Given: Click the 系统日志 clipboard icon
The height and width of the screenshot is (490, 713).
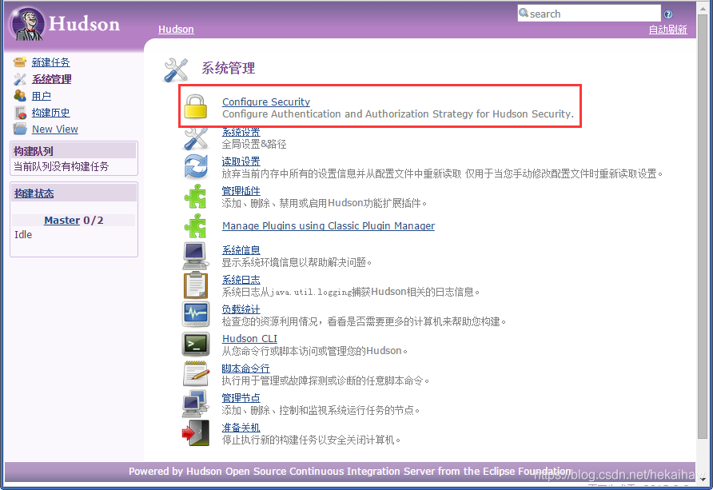Looking at the screenshot, I should click(x=196, y=285).
